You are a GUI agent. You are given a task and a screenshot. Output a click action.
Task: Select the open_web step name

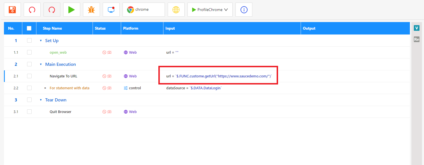click(x=58, y=52)
